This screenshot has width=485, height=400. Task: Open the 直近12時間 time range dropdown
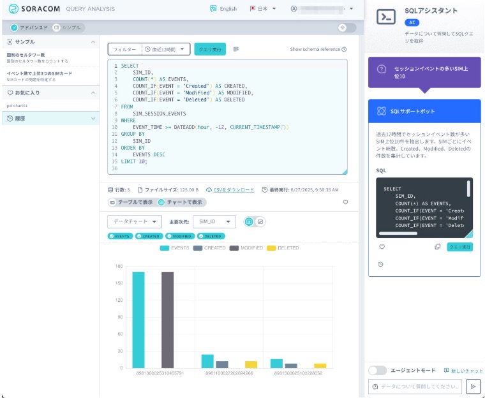165,49
